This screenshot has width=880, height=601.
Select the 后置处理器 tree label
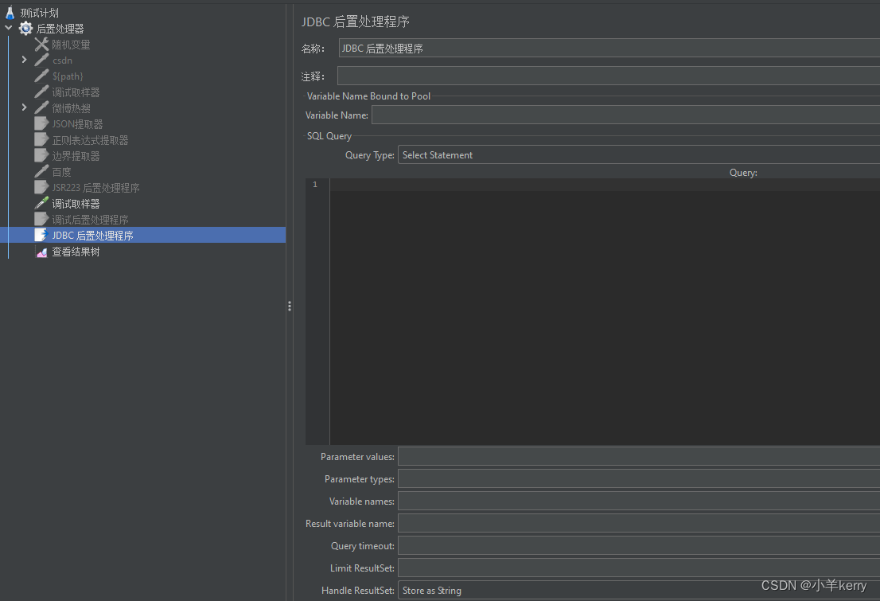click(60, 29)
